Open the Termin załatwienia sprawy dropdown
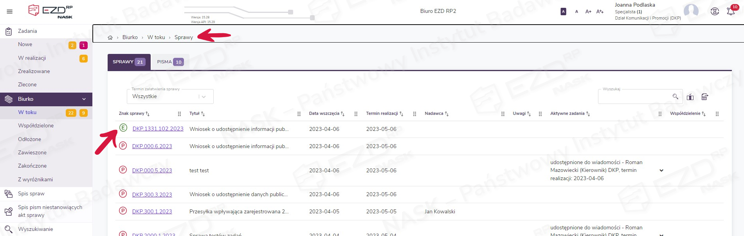The height and width of the screenshot is (236, 744). (170, 97)
